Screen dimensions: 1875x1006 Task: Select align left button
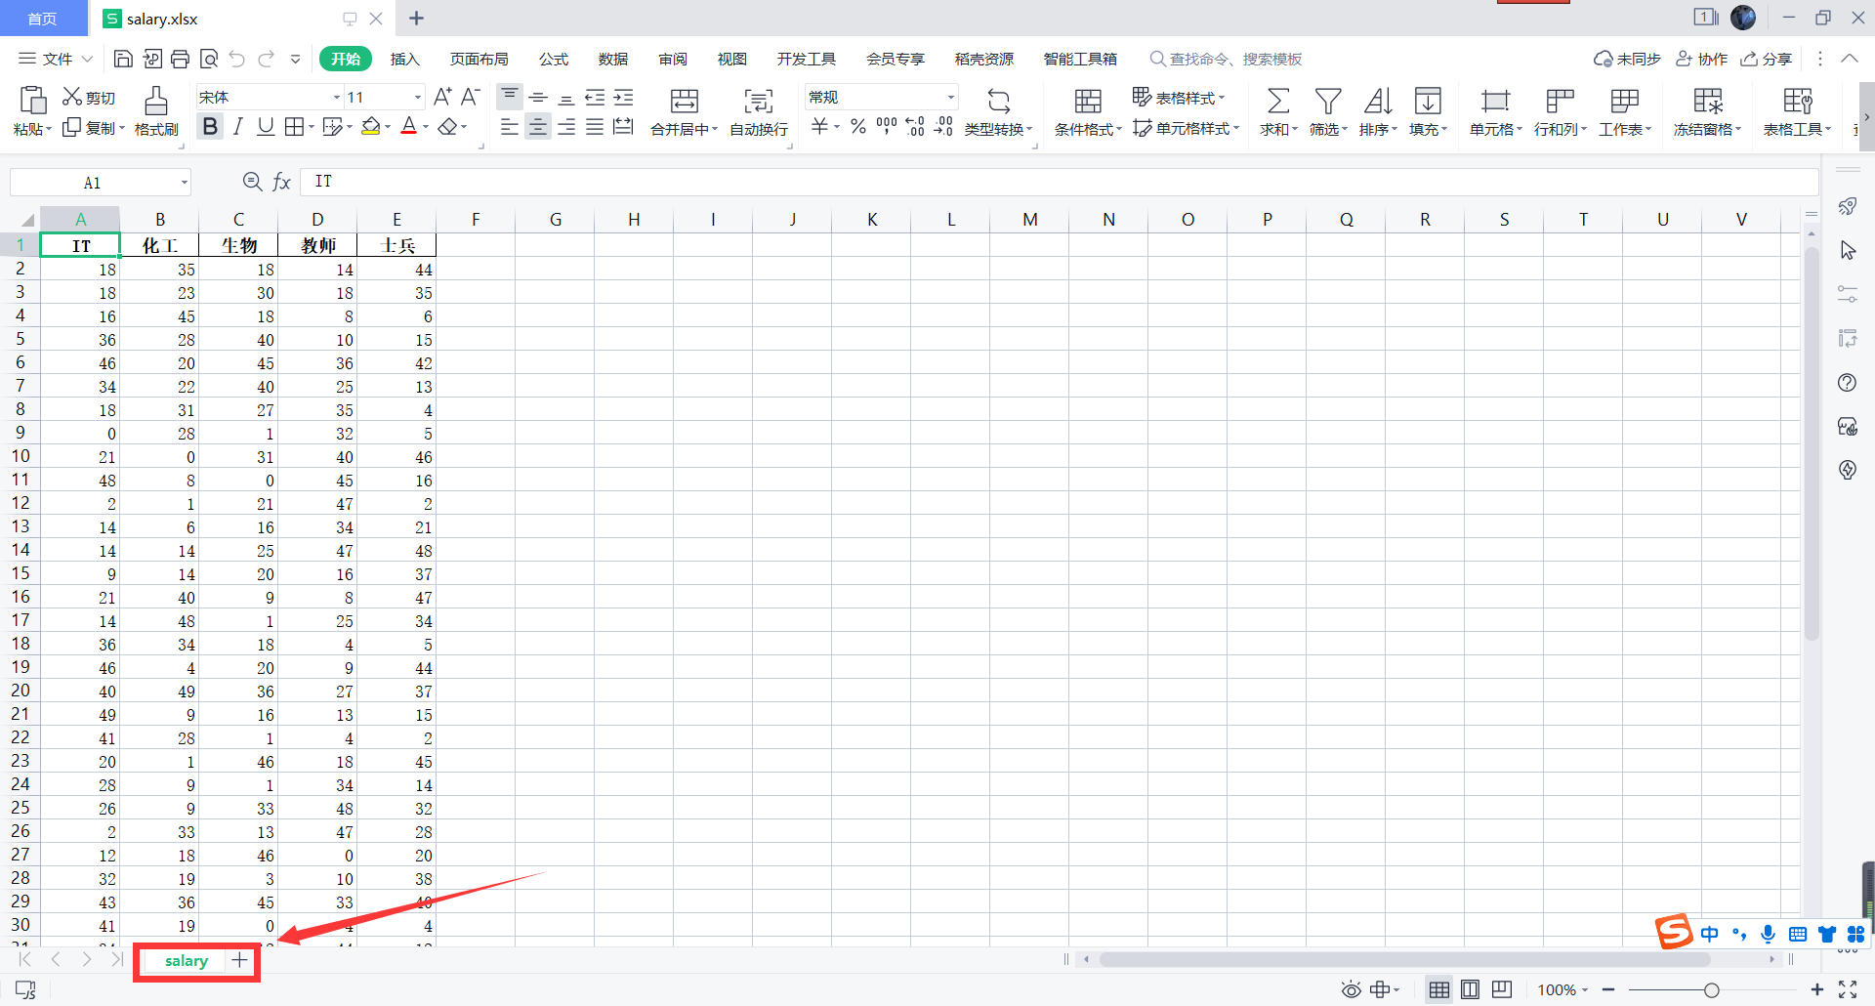(509, 127)
